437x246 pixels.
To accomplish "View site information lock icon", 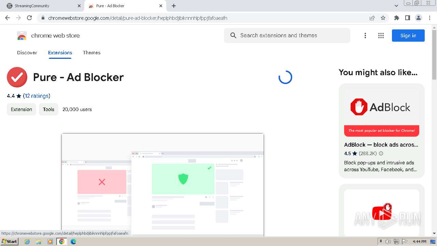I will click(43, 18).
